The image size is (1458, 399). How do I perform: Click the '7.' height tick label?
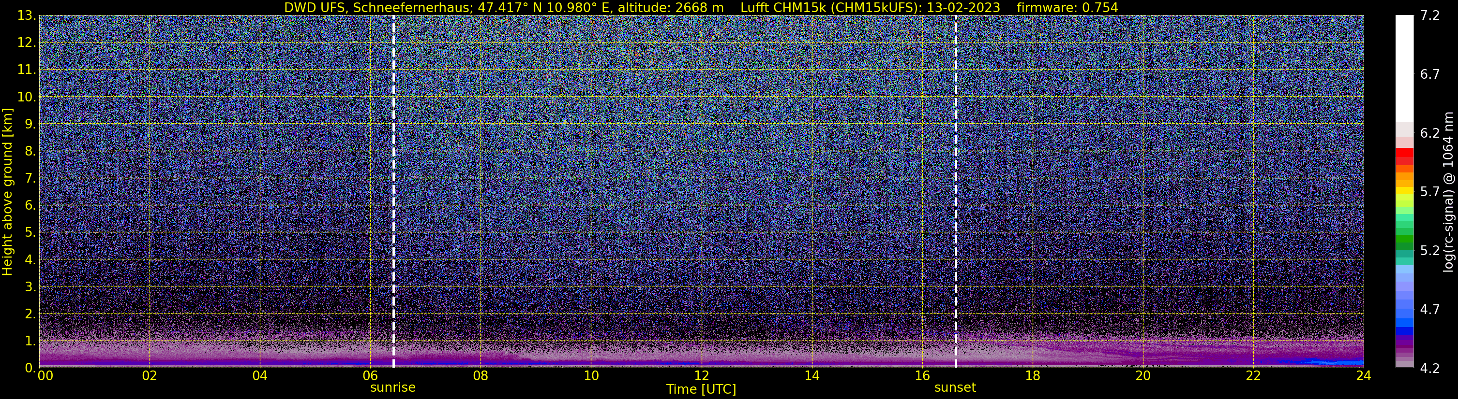click(30, 179)
